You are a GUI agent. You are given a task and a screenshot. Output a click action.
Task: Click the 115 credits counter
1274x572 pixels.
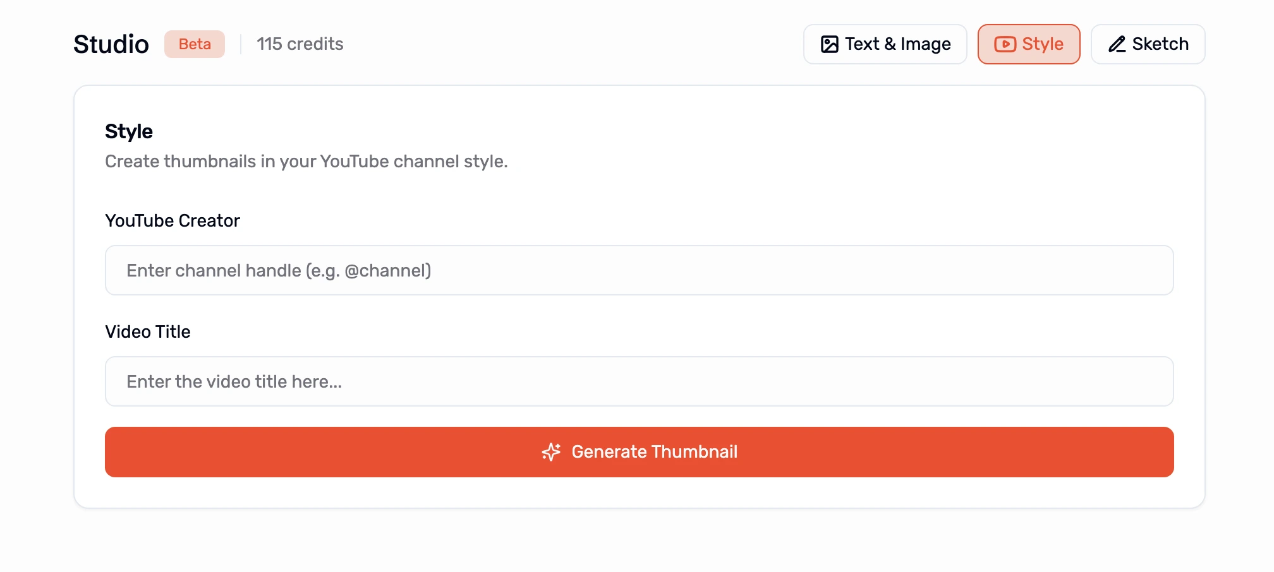(x=300, y=44)
